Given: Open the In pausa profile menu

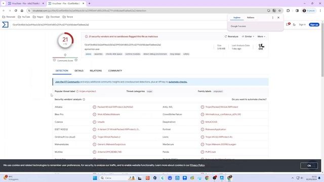Looking at the screenshot, I should click(309, 11).
